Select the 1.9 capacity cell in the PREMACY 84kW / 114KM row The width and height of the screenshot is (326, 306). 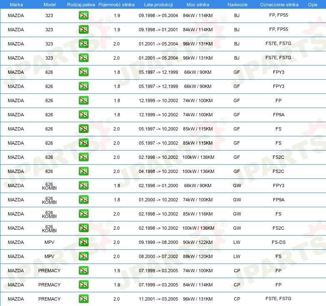117,285
